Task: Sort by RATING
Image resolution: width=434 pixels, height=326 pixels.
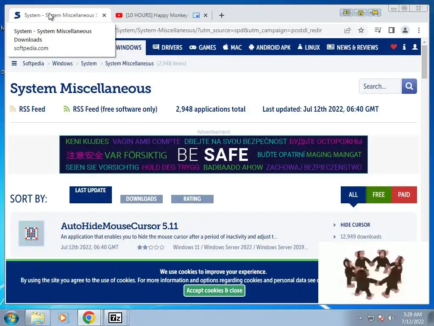Action: point(192,199)
